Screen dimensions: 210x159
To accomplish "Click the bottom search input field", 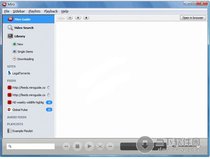I will 31,146.
